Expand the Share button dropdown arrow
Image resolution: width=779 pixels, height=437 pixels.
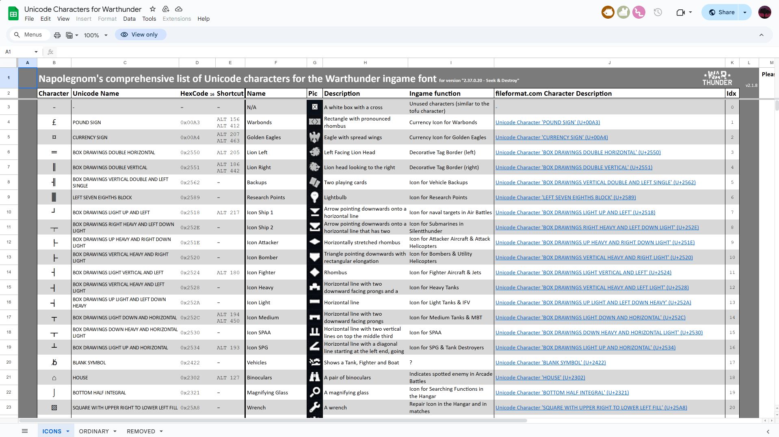(744, 12)
